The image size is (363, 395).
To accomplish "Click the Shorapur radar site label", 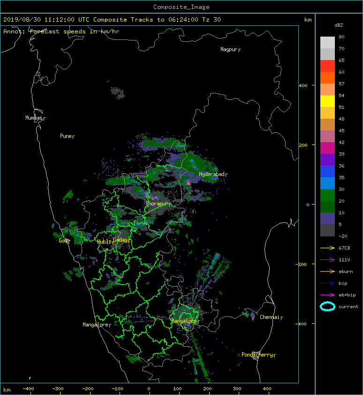I will point(156,204).
